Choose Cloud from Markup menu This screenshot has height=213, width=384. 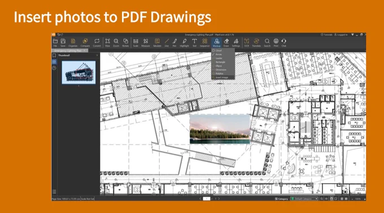point(223,51)
